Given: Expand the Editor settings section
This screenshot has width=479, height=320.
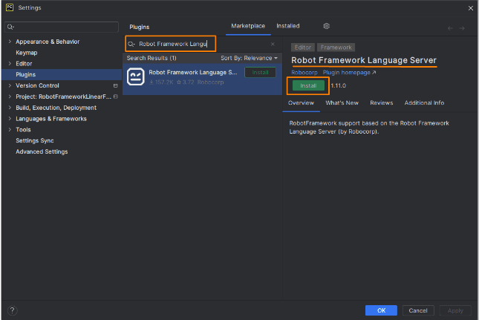Looking at the screenshot, I should pos(10,64).
